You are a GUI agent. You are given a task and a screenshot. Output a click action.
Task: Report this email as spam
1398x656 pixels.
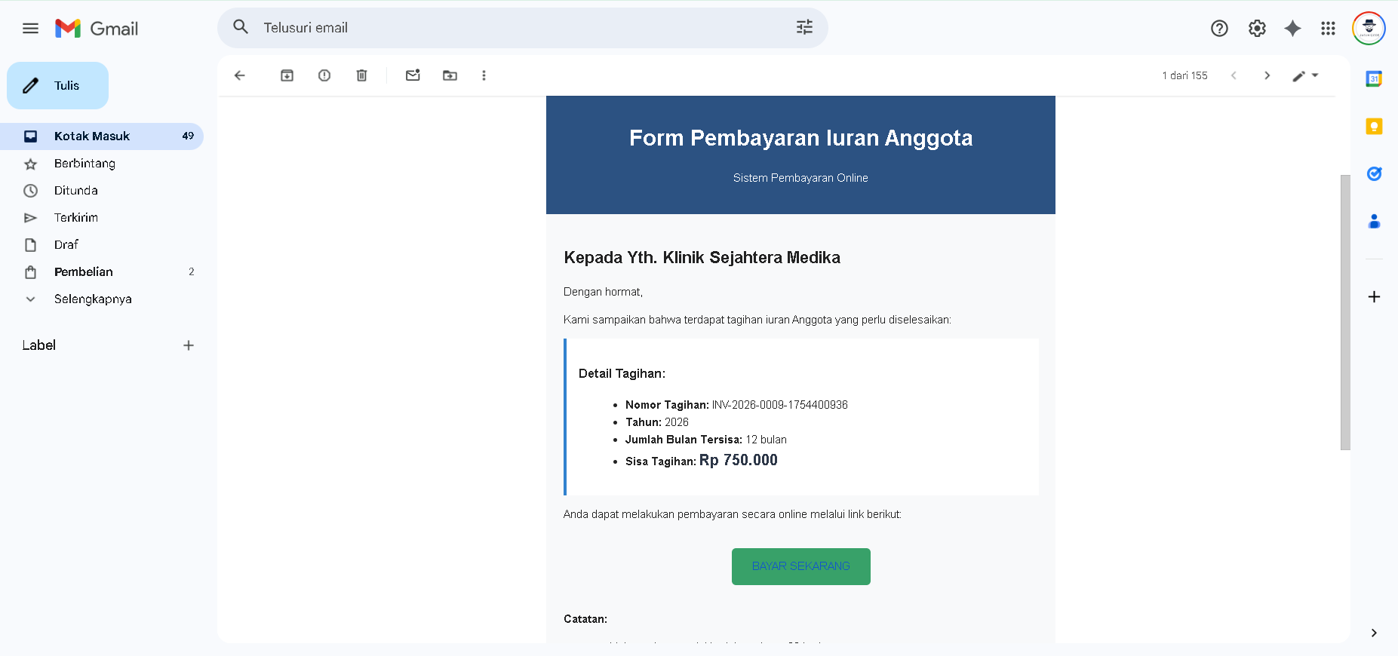(324, 75)
